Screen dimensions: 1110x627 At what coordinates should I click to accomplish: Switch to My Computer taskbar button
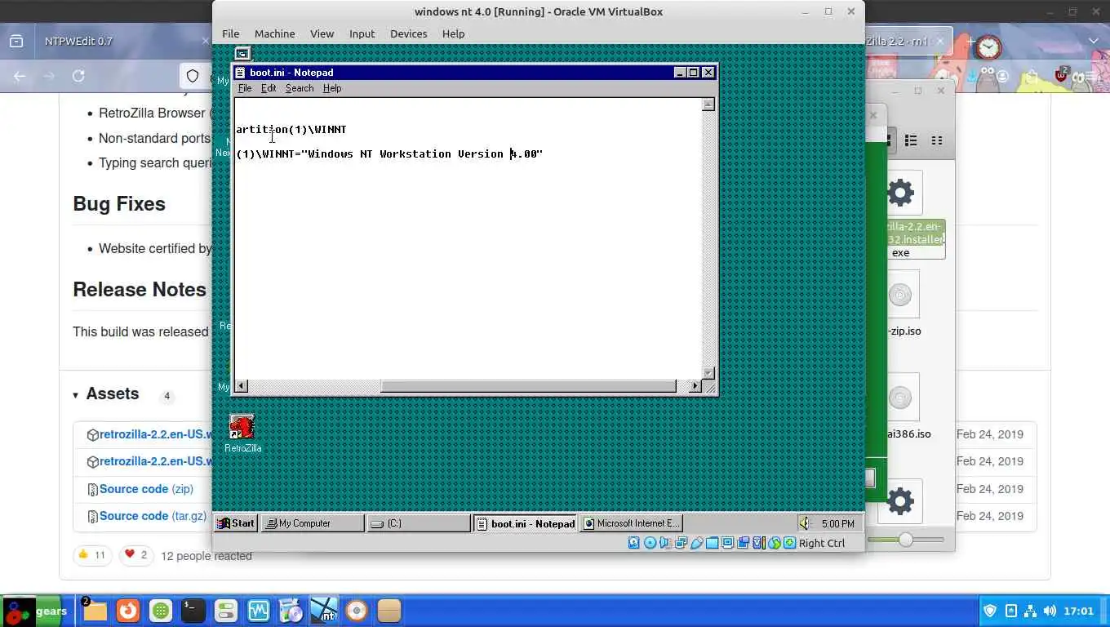coord(312,523)
